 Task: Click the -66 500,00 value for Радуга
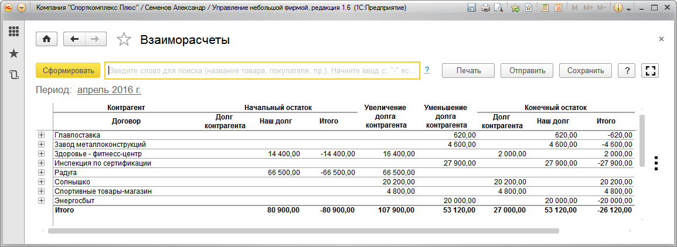pyautogui.click(x=338, y=173)
